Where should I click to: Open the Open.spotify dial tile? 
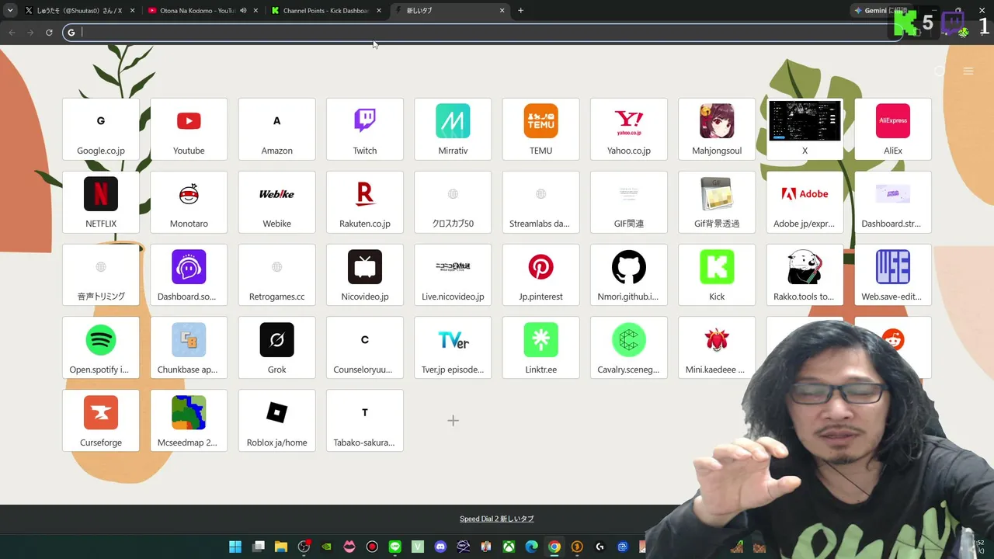(101, 348)
